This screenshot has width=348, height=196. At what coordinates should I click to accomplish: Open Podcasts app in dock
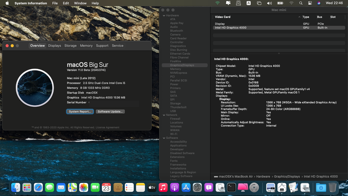click(175, 187)
